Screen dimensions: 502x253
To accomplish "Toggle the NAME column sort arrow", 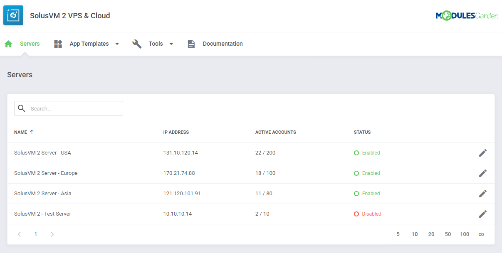I will pyautogui.click(x=32, y=132).
